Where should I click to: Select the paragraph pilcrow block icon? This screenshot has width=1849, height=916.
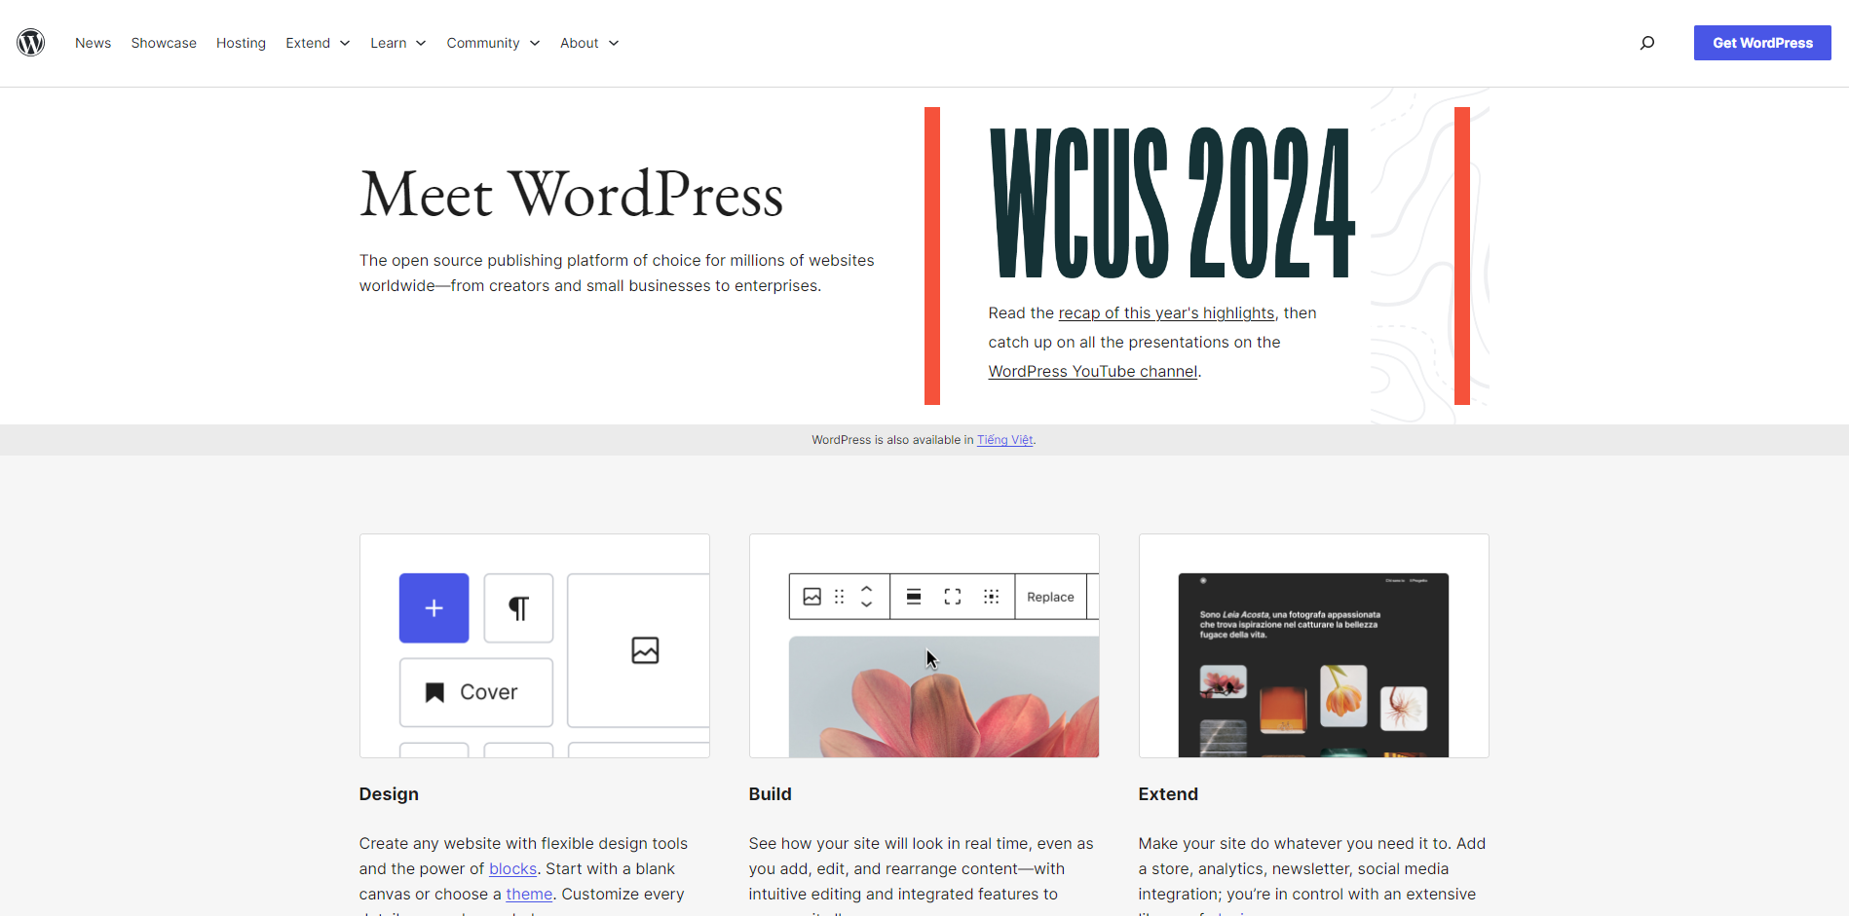(x=519, y=608)
